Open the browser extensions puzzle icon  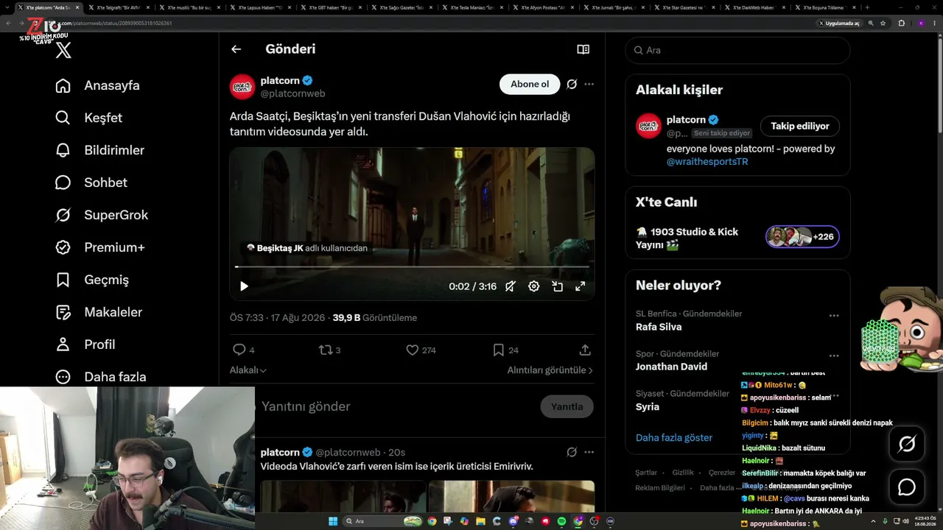901,23
